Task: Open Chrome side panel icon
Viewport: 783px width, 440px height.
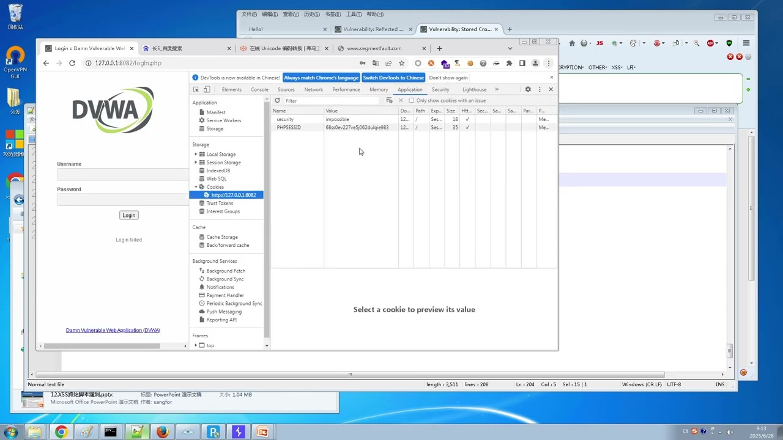Action: [x=522, y=63]
